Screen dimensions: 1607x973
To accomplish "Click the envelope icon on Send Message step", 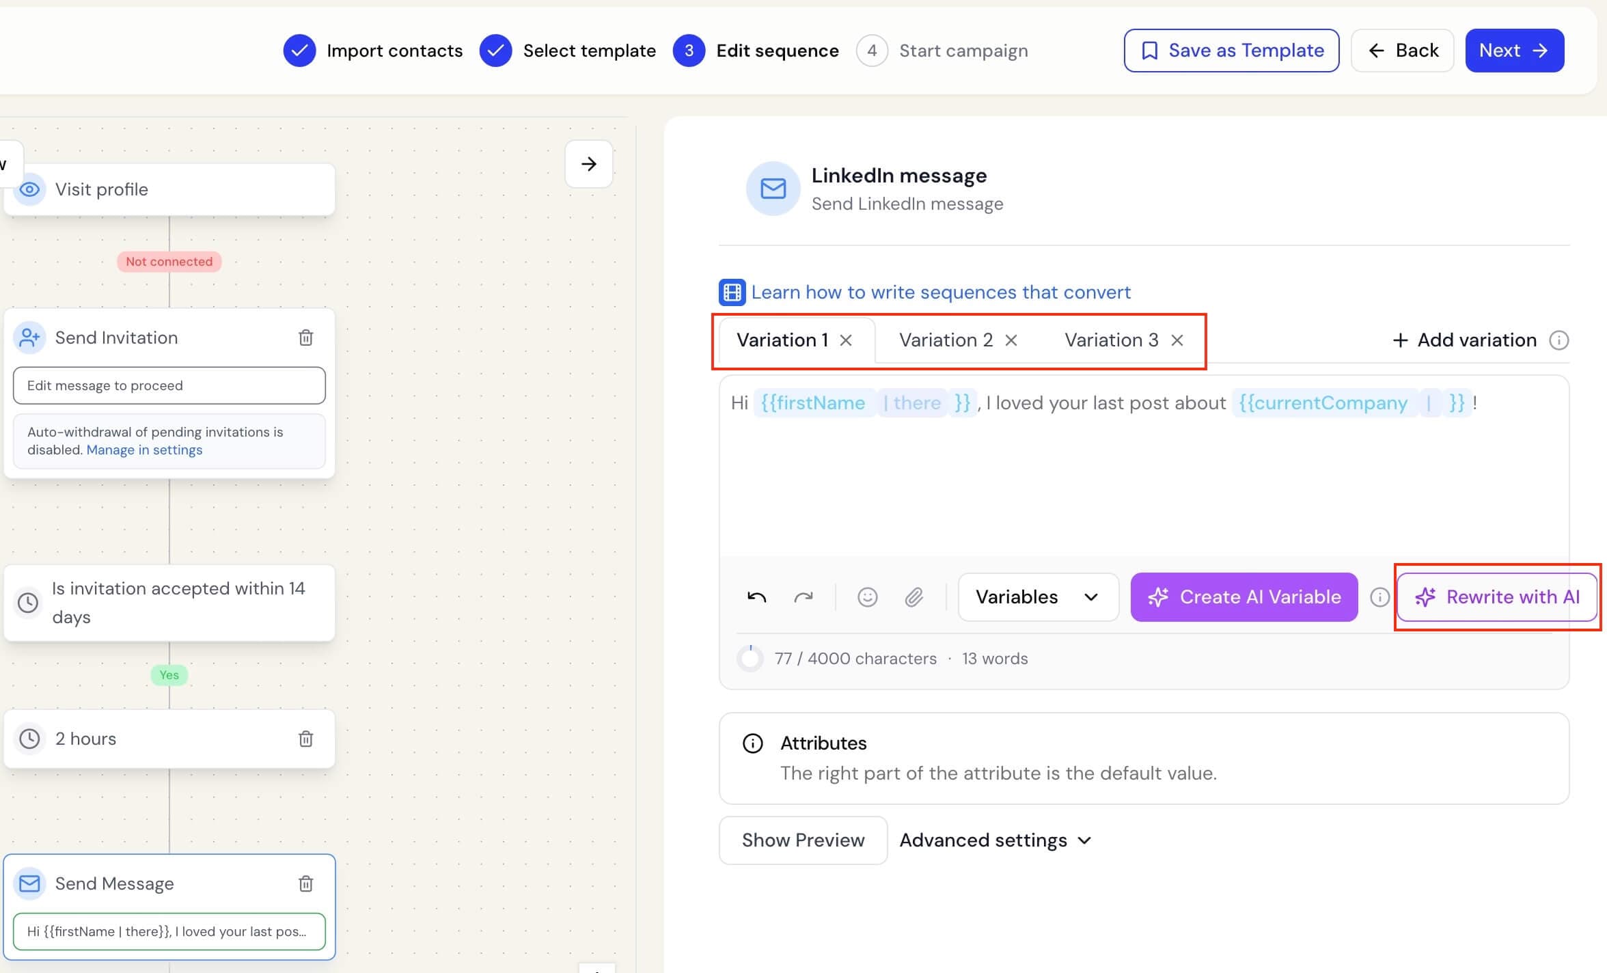I will pyautogui.click(x=29, y=883).
